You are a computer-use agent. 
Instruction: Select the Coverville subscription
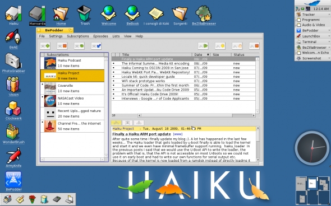[x=72, y=88]
